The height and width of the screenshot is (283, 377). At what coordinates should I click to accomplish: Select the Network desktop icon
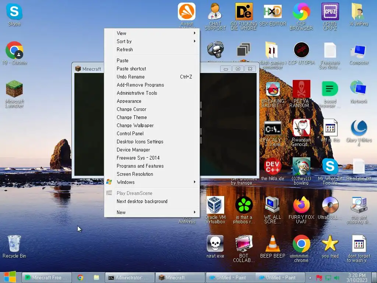(359, 92)
